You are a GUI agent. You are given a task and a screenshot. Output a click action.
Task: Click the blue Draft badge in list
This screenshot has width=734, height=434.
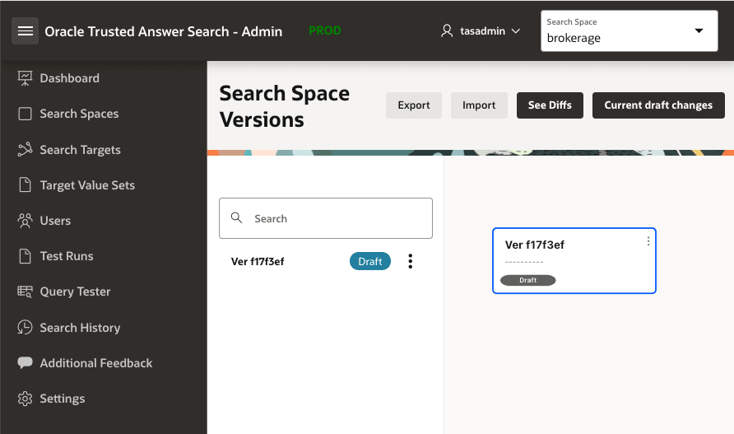370,261
